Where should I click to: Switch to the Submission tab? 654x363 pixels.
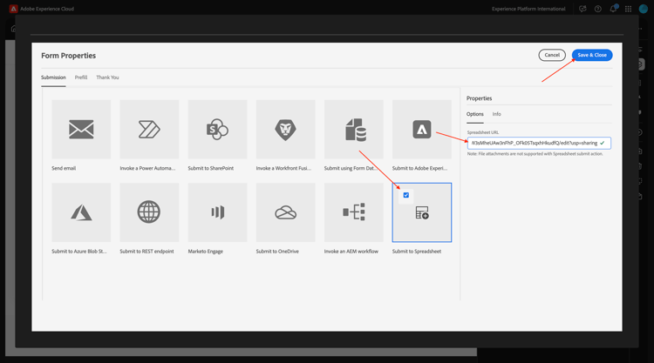pos(53,77)
